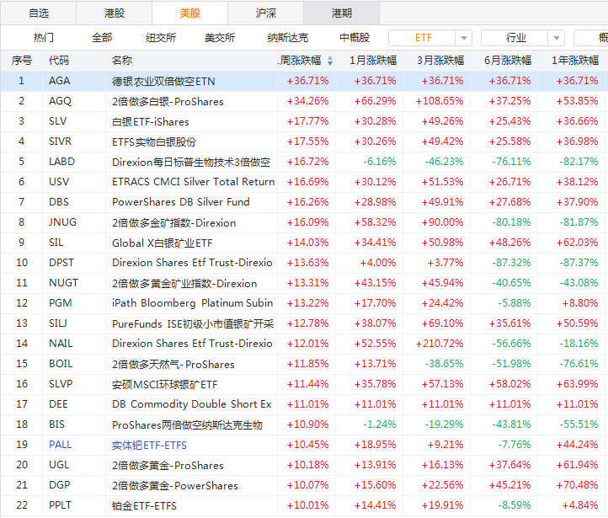Show 全部 US stocks
This screenshot has height=518, width=608.
click(102, 38)
